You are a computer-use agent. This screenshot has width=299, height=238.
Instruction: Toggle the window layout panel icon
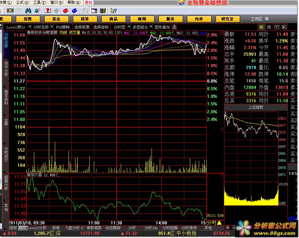(x=94, y=11)
